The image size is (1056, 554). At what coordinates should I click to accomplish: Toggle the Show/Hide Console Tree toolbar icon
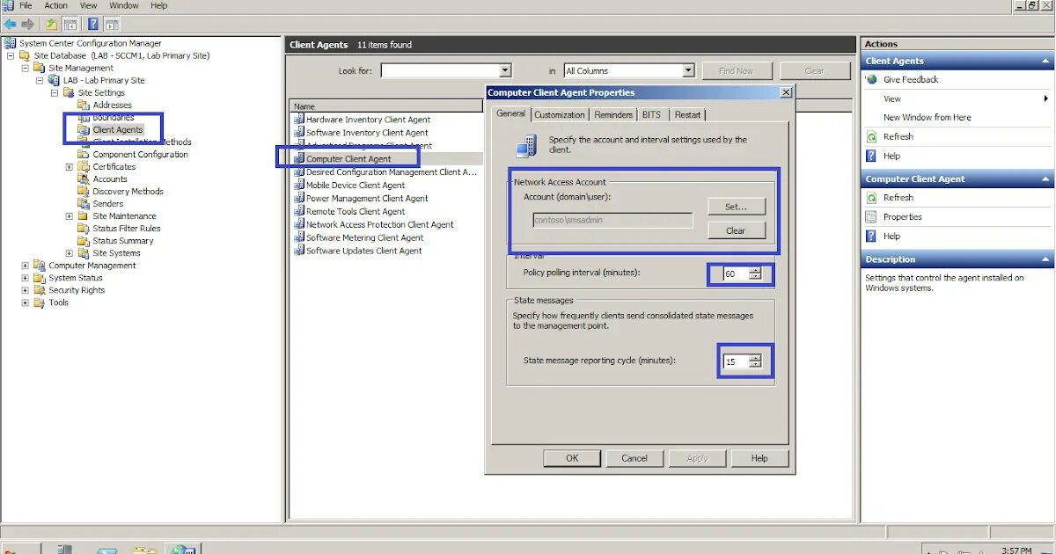[x=70, y=24]
